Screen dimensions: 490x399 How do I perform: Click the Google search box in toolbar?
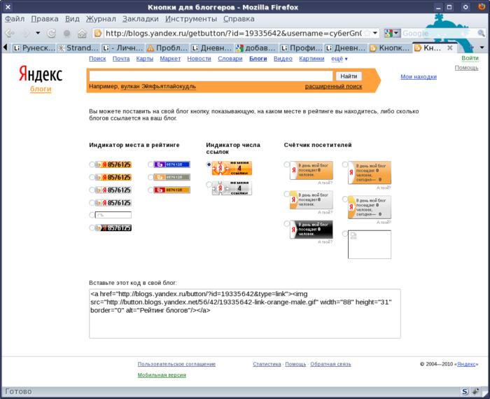coord(439,33)
